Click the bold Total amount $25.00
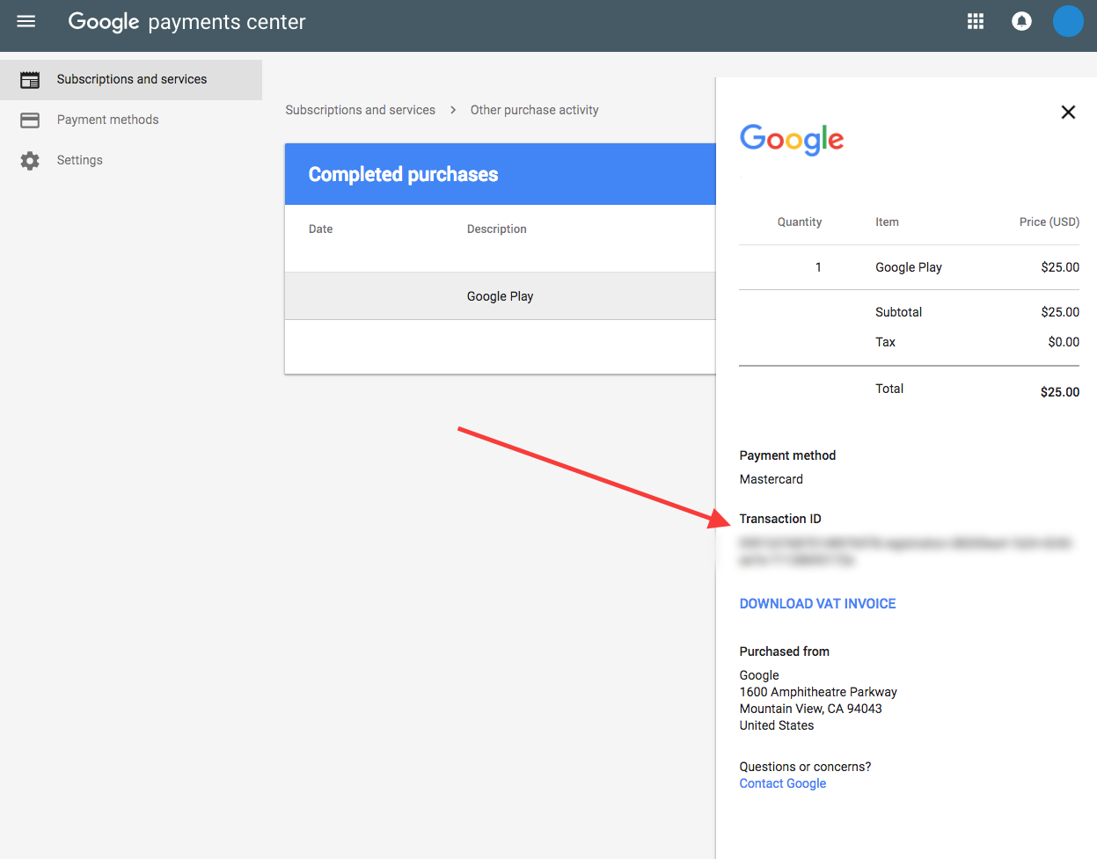The image size is (1097, 859). click(x=1060, y=392)
